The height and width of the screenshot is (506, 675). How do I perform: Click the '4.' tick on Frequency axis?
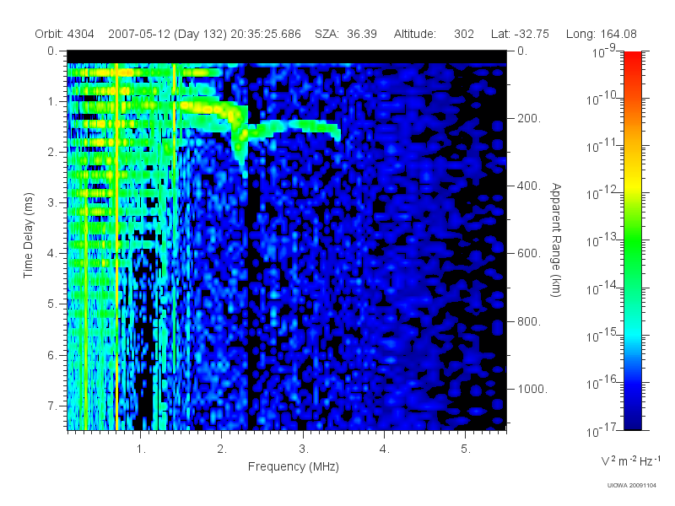tap(385, 449)
